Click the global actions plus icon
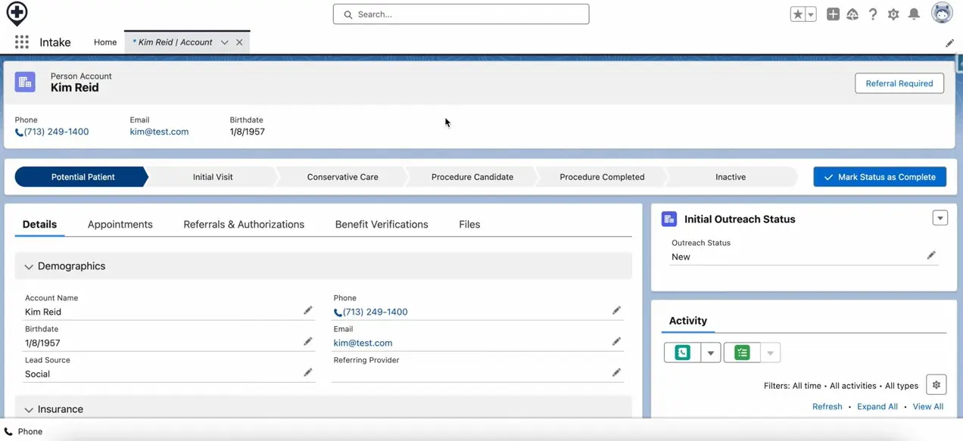This screenshot has width=963, height=441. tap(833, 14)
